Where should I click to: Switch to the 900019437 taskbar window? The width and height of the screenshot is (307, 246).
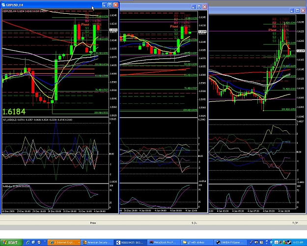point(130,243)
